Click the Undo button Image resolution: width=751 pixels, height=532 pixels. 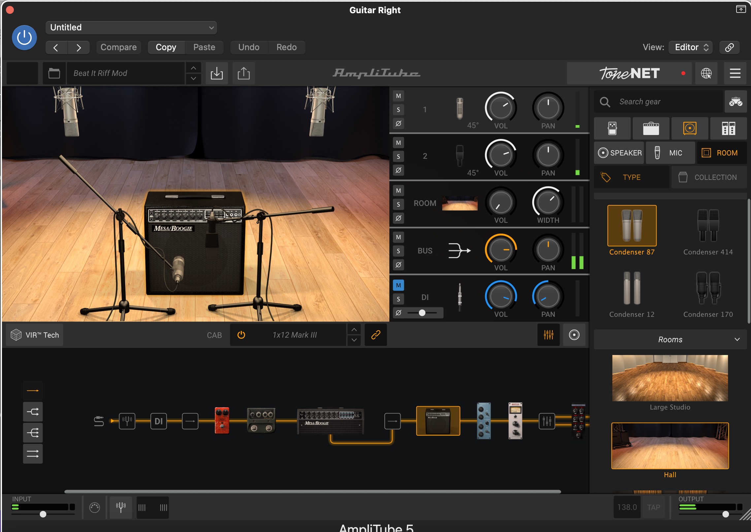pos(249,48)
